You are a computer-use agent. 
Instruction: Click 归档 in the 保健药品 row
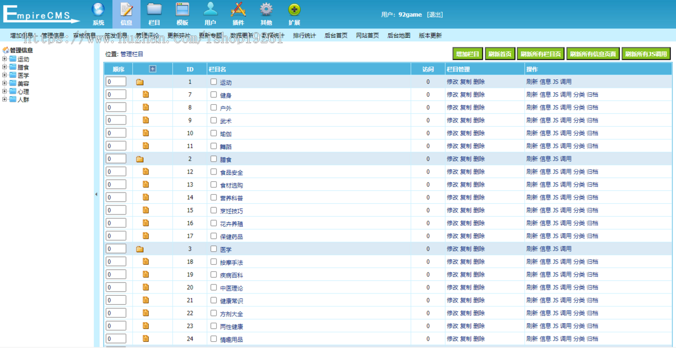[x=592, y=236]
